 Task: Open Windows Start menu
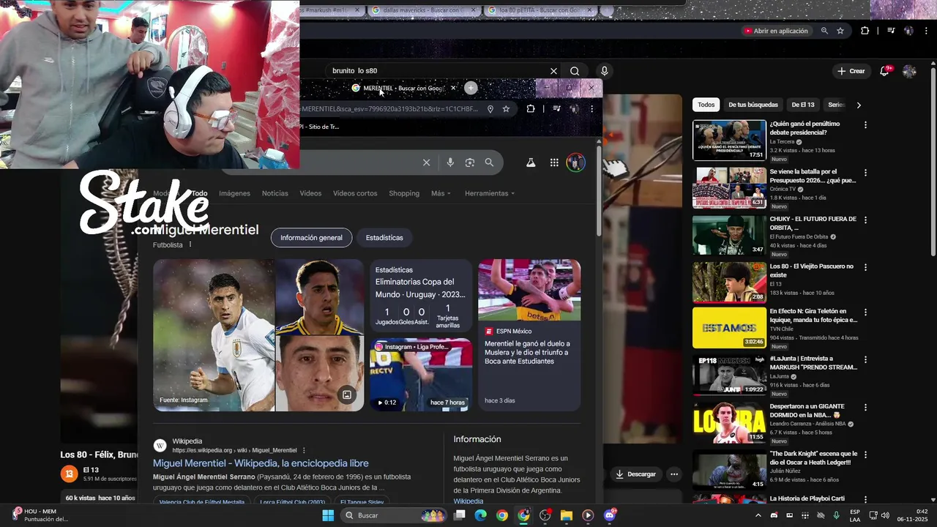328,515
